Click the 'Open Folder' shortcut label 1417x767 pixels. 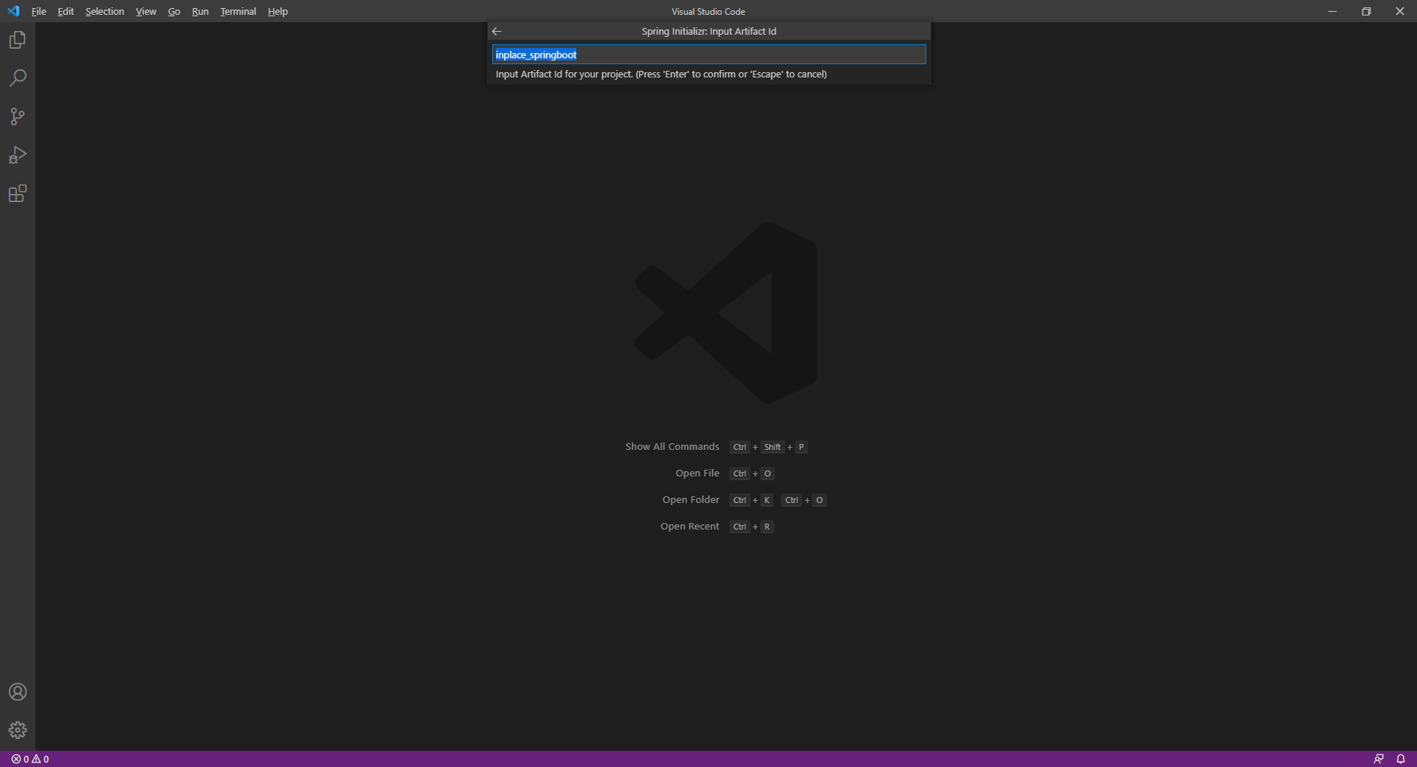click(691, 500)
